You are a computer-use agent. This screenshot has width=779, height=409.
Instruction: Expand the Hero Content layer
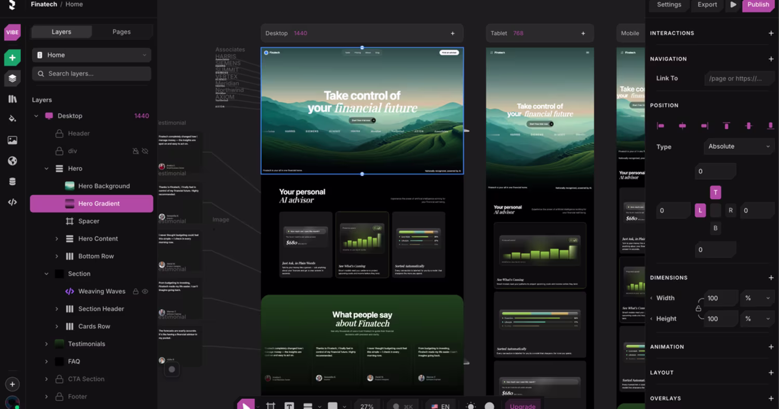pos(57,239)
